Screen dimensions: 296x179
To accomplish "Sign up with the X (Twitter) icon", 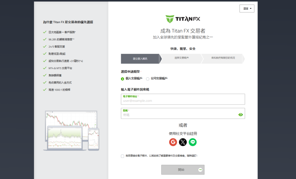I will [183, 142].
